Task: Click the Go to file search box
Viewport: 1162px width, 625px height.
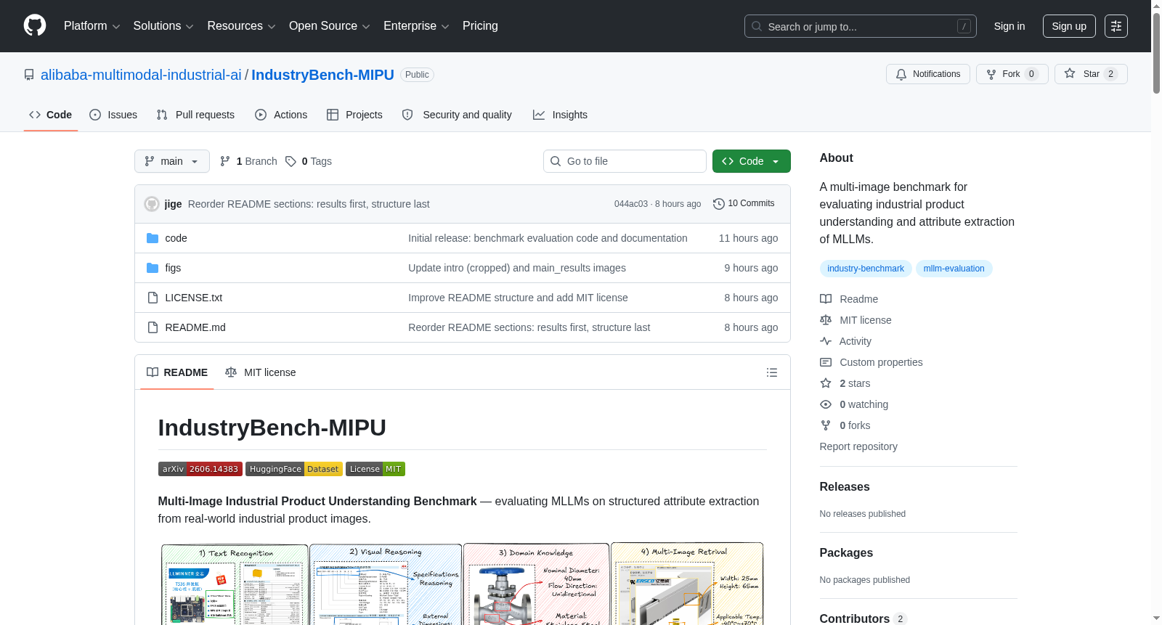Action: tap(625, 161)
